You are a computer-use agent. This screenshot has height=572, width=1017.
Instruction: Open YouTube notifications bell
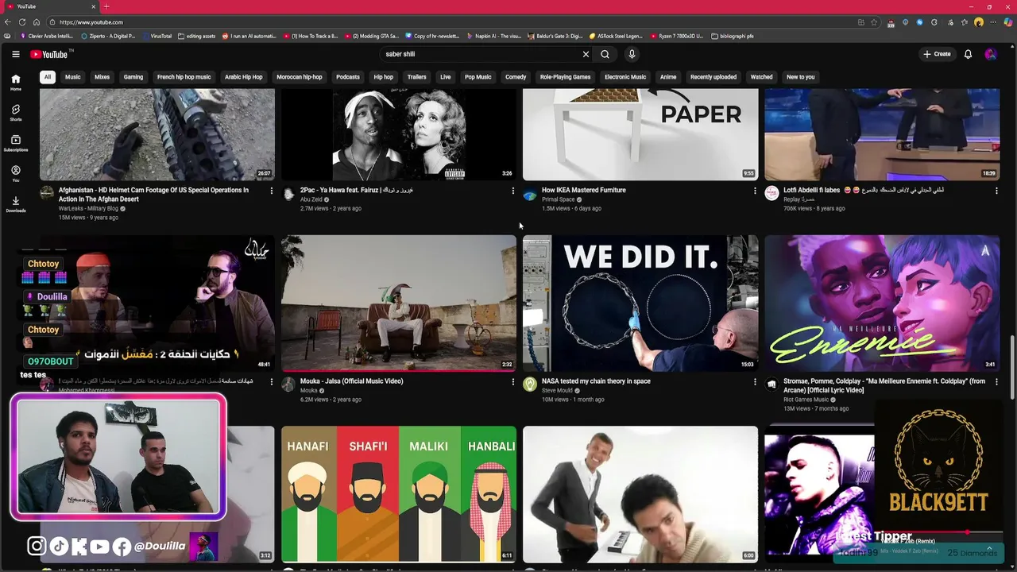(968, 54)
